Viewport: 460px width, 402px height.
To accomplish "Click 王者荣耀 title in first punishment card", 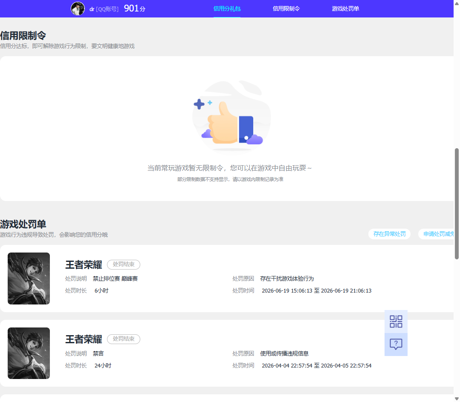I will click(x=84, y=264).
